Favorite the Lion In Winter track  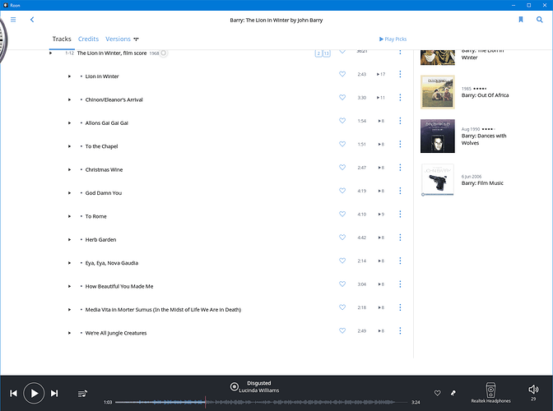tap(342, 74)
